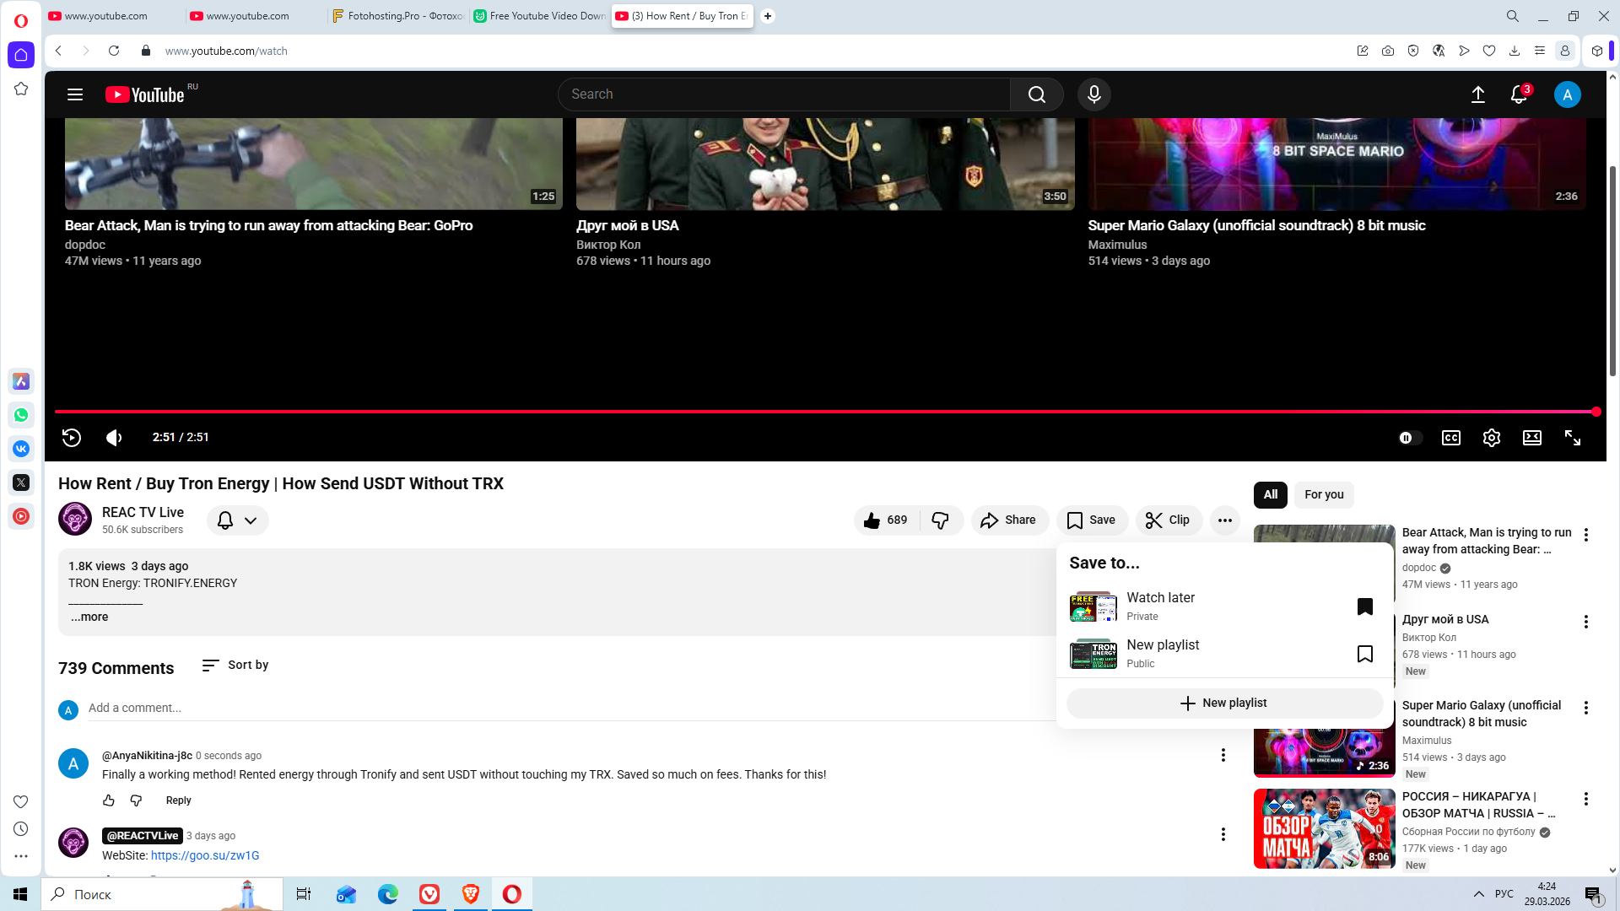Enter fullscreen mode on player
Image resolution: width=1620 pixels, height=911 pixels.
point(1572,438)
